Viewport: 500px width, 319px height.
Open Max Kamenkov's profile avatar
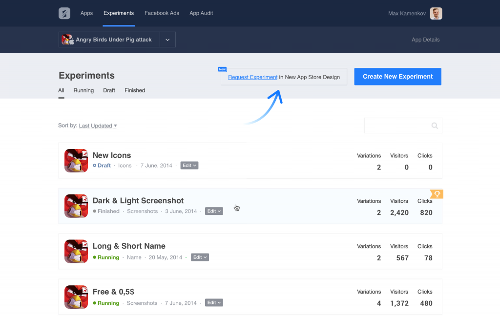tap(436, 13)
